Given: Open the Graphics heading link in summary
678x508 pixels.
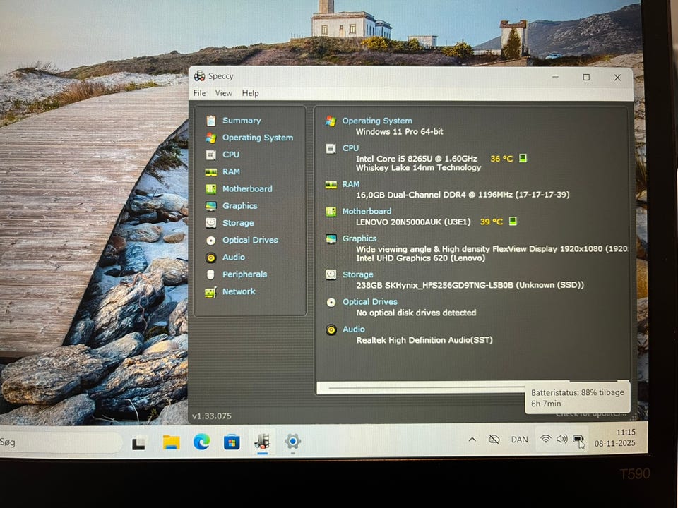Looking at the screenshot, I should pyautogui.click(x=359, y=238).
